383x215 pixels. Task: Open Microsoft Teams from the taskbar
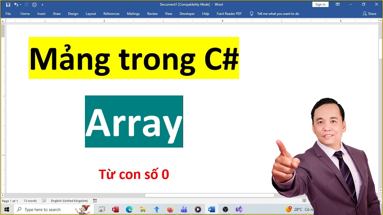pos(184,209)
